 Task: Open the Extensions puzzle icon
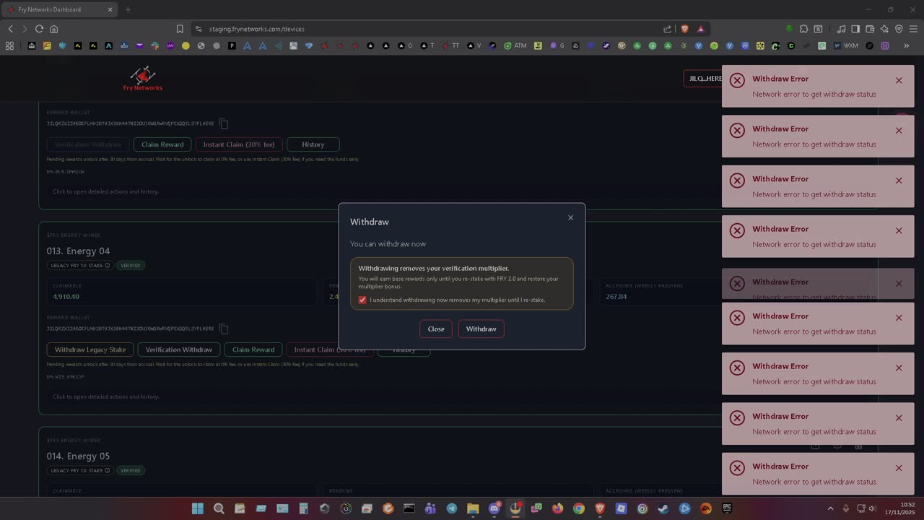pos(803,29)
